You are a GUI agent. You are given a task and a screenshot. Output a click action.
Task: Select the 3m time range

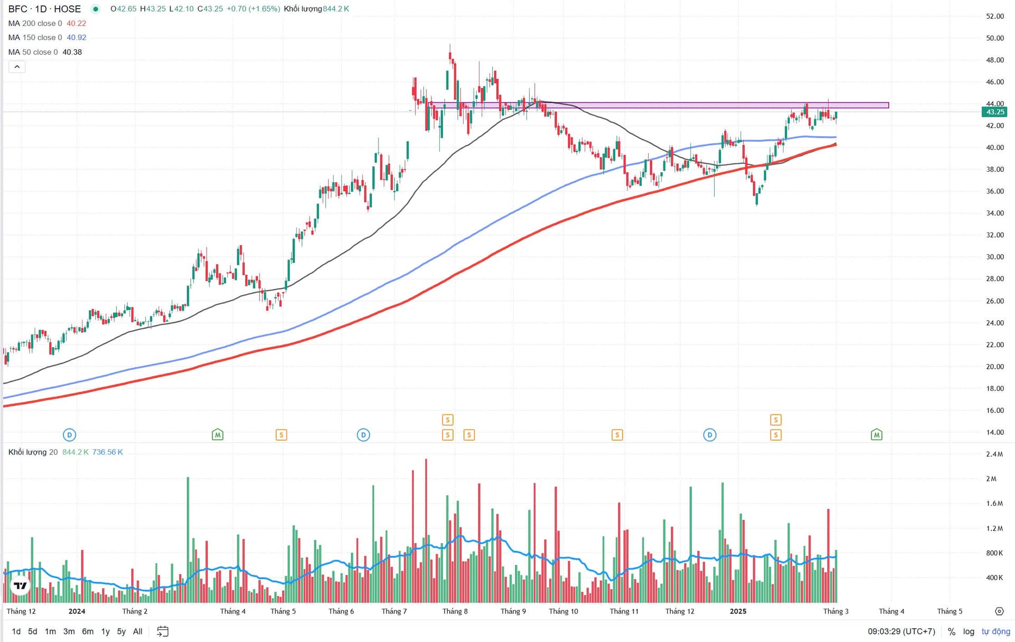click(69, 631)
